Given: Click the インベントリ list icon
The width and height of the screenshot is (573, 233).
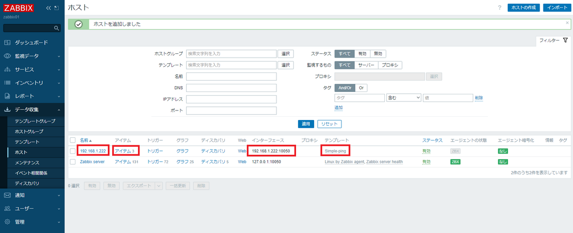Looking at the screenshot, I should click(x=7, y=82).
